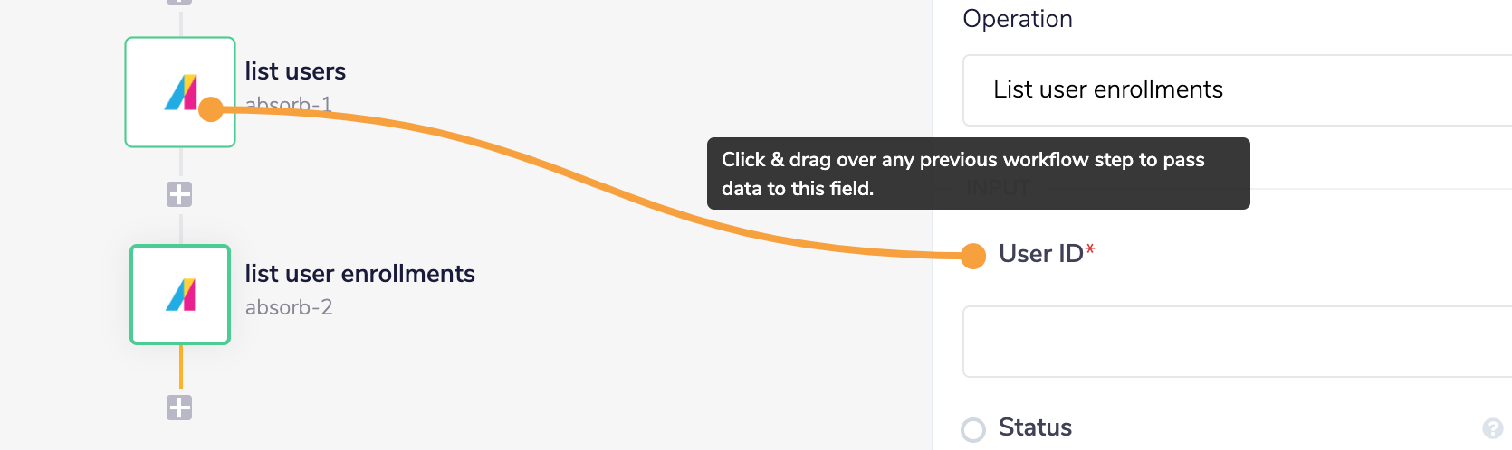Select the absorb-2 step name label
Viewport: 1512px width, 450px height.
click(x=289, y=307)
